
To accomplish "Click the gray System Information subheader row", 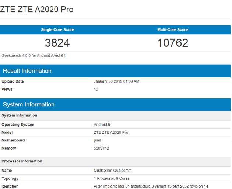I will pyautogui.click(x=19, y=115).
